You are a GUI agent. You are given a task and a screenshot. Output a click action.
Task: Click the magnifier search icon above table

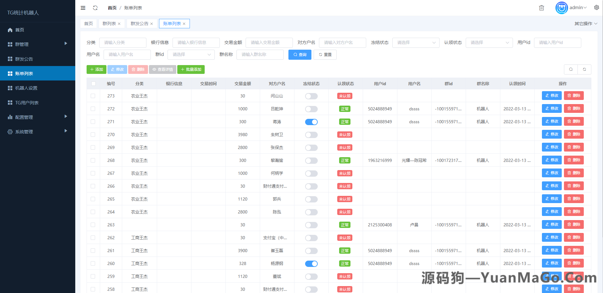[571, 69]
